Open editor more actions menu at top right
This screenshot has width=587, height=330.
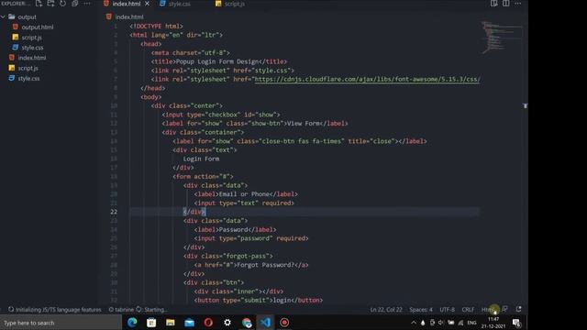517,4
